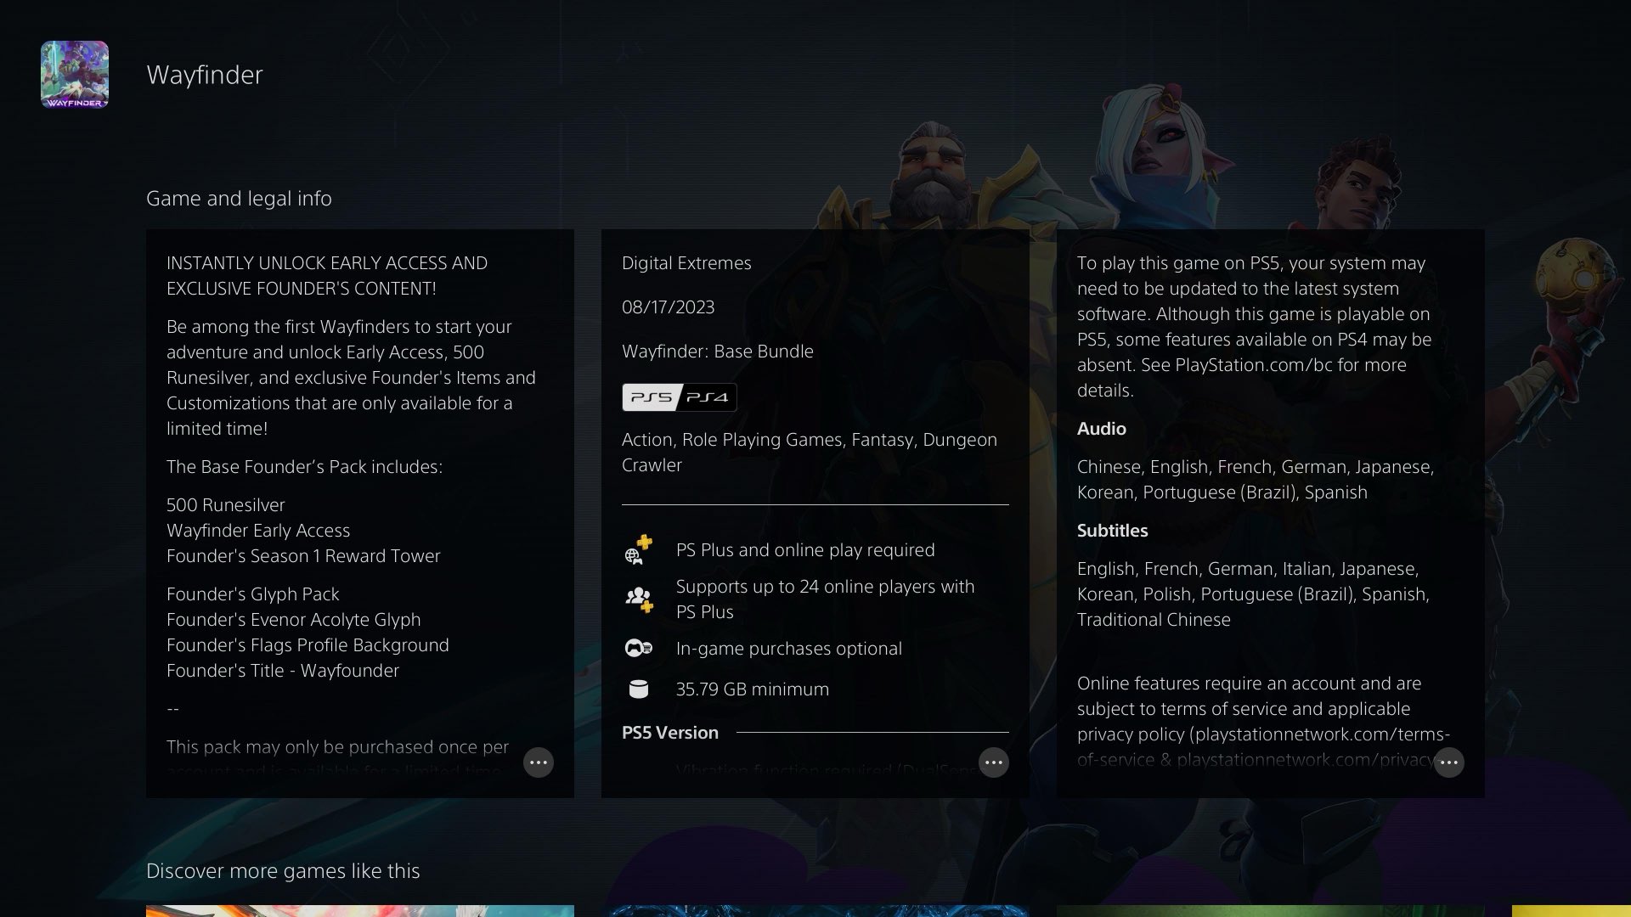Click the online features terms-of-service paragraph
Screen dimensions: 1631x917
(1263, 722)
